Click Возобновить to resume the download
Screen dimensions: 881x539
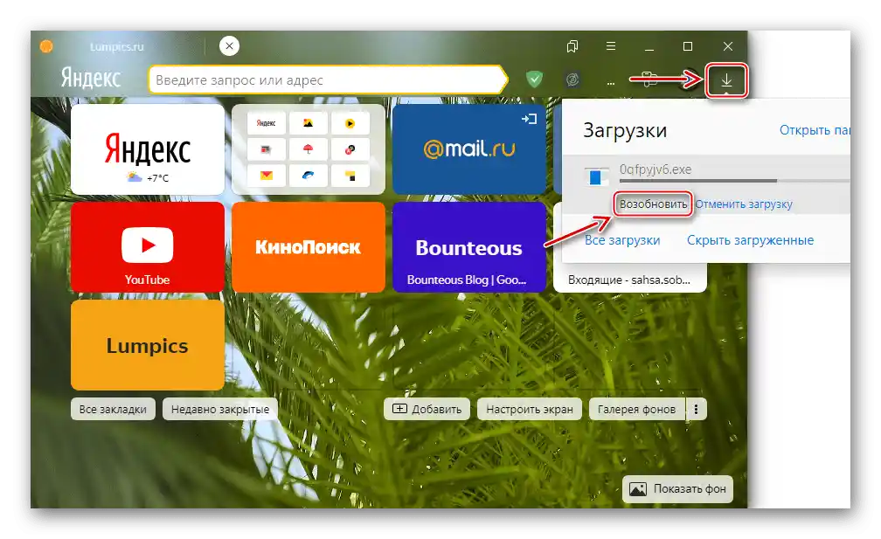653,204
